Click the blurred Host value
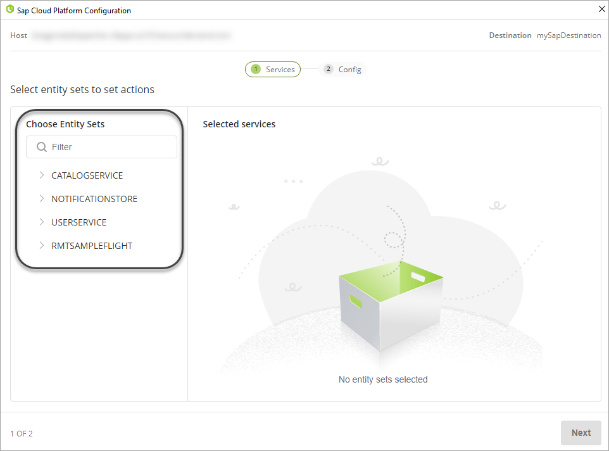 coord(132,35)
